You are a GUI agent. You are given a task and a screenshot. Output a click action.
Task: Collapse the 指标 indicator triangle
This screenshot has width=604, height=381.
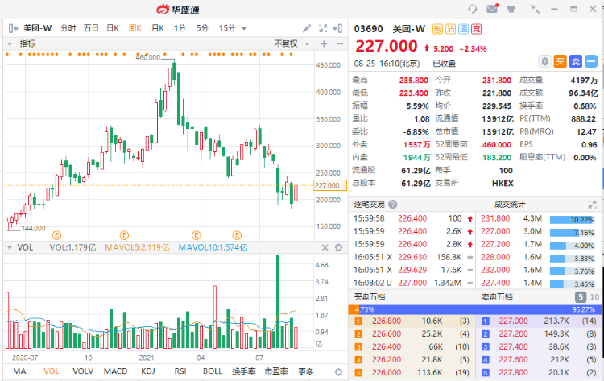(x=10, y=44)
